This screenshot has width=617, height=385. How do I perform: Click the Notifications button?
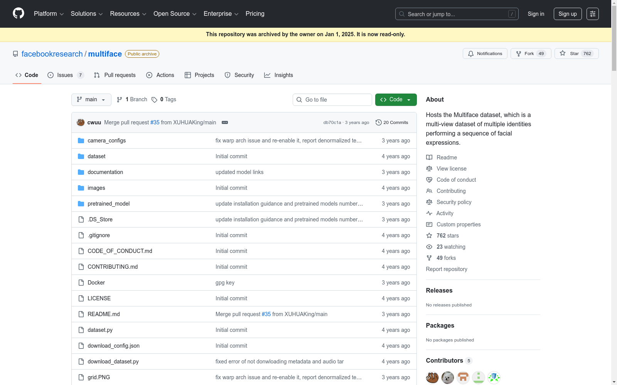(485, 54)
